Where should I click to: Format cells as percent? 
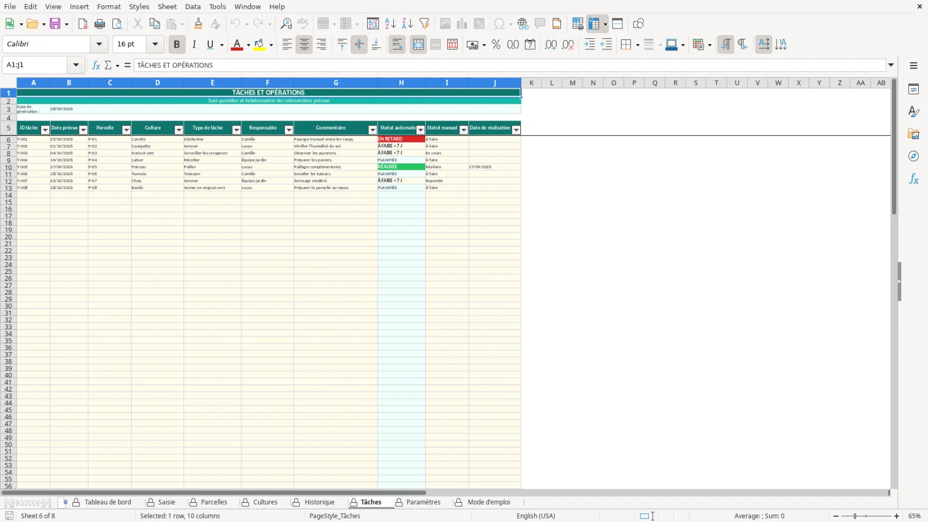496,45
